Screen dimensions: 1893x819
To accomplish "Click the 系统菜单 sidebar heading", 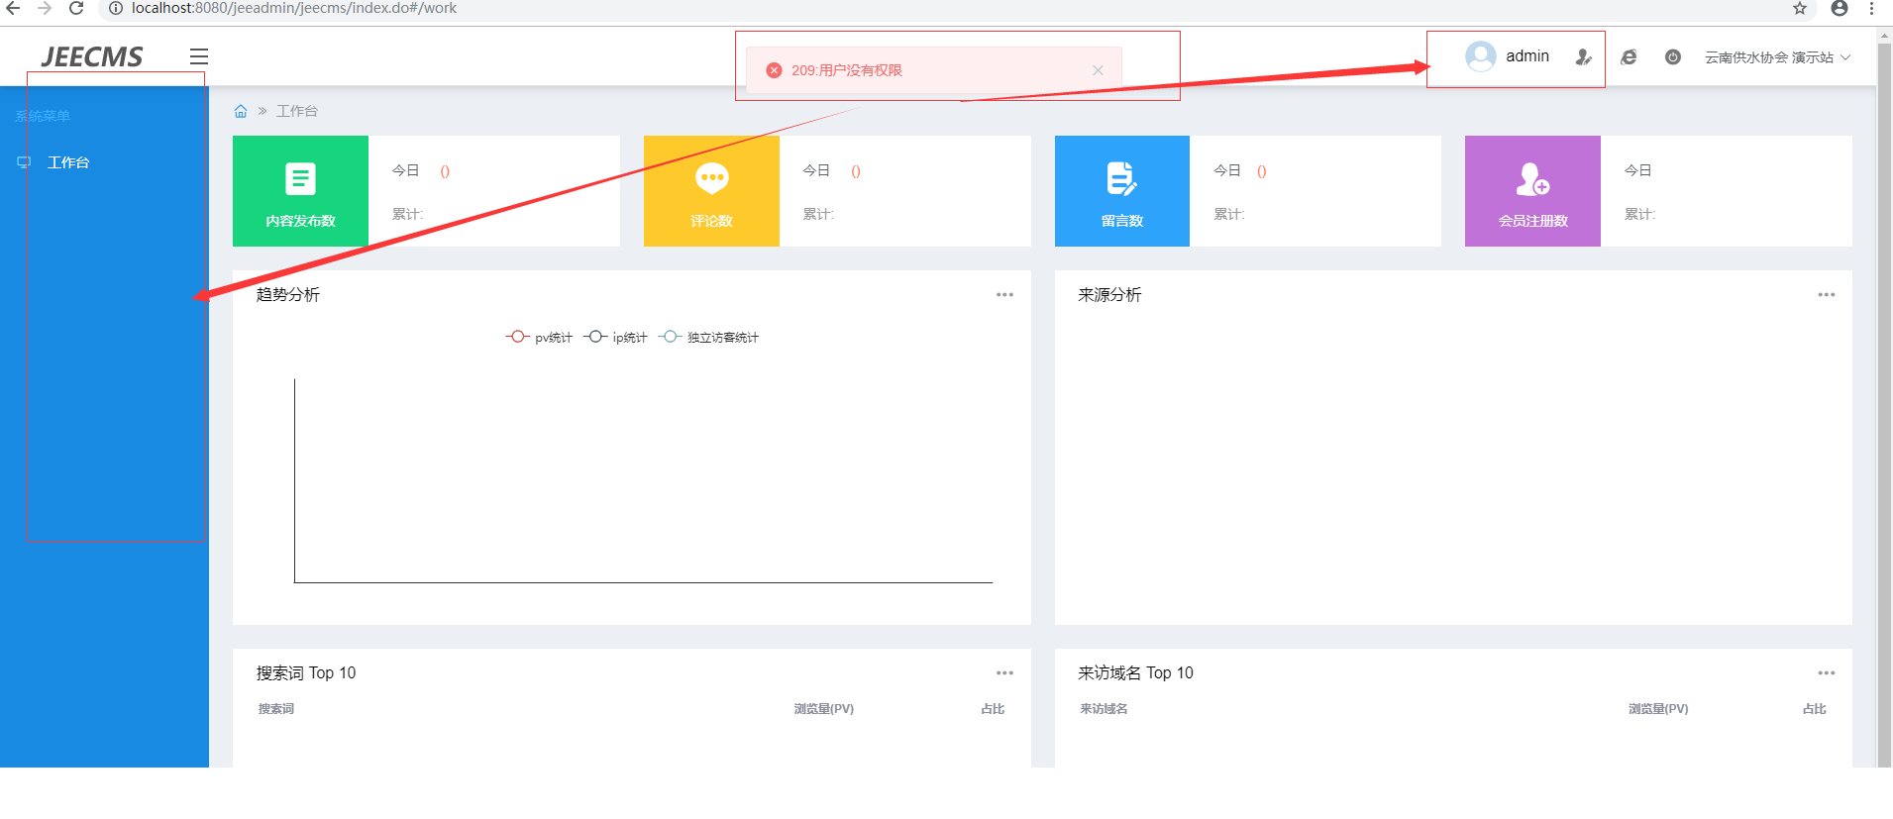I will [43, 116].
